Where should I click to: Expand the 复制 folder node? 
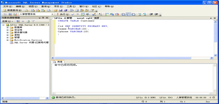[8, 35]
